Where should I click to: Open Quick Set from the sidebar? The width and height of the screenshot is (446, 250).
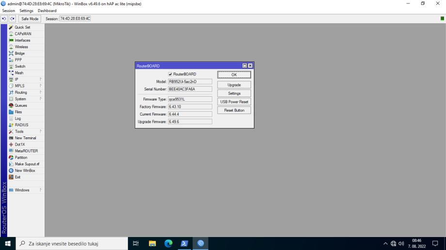click(22, 28)
